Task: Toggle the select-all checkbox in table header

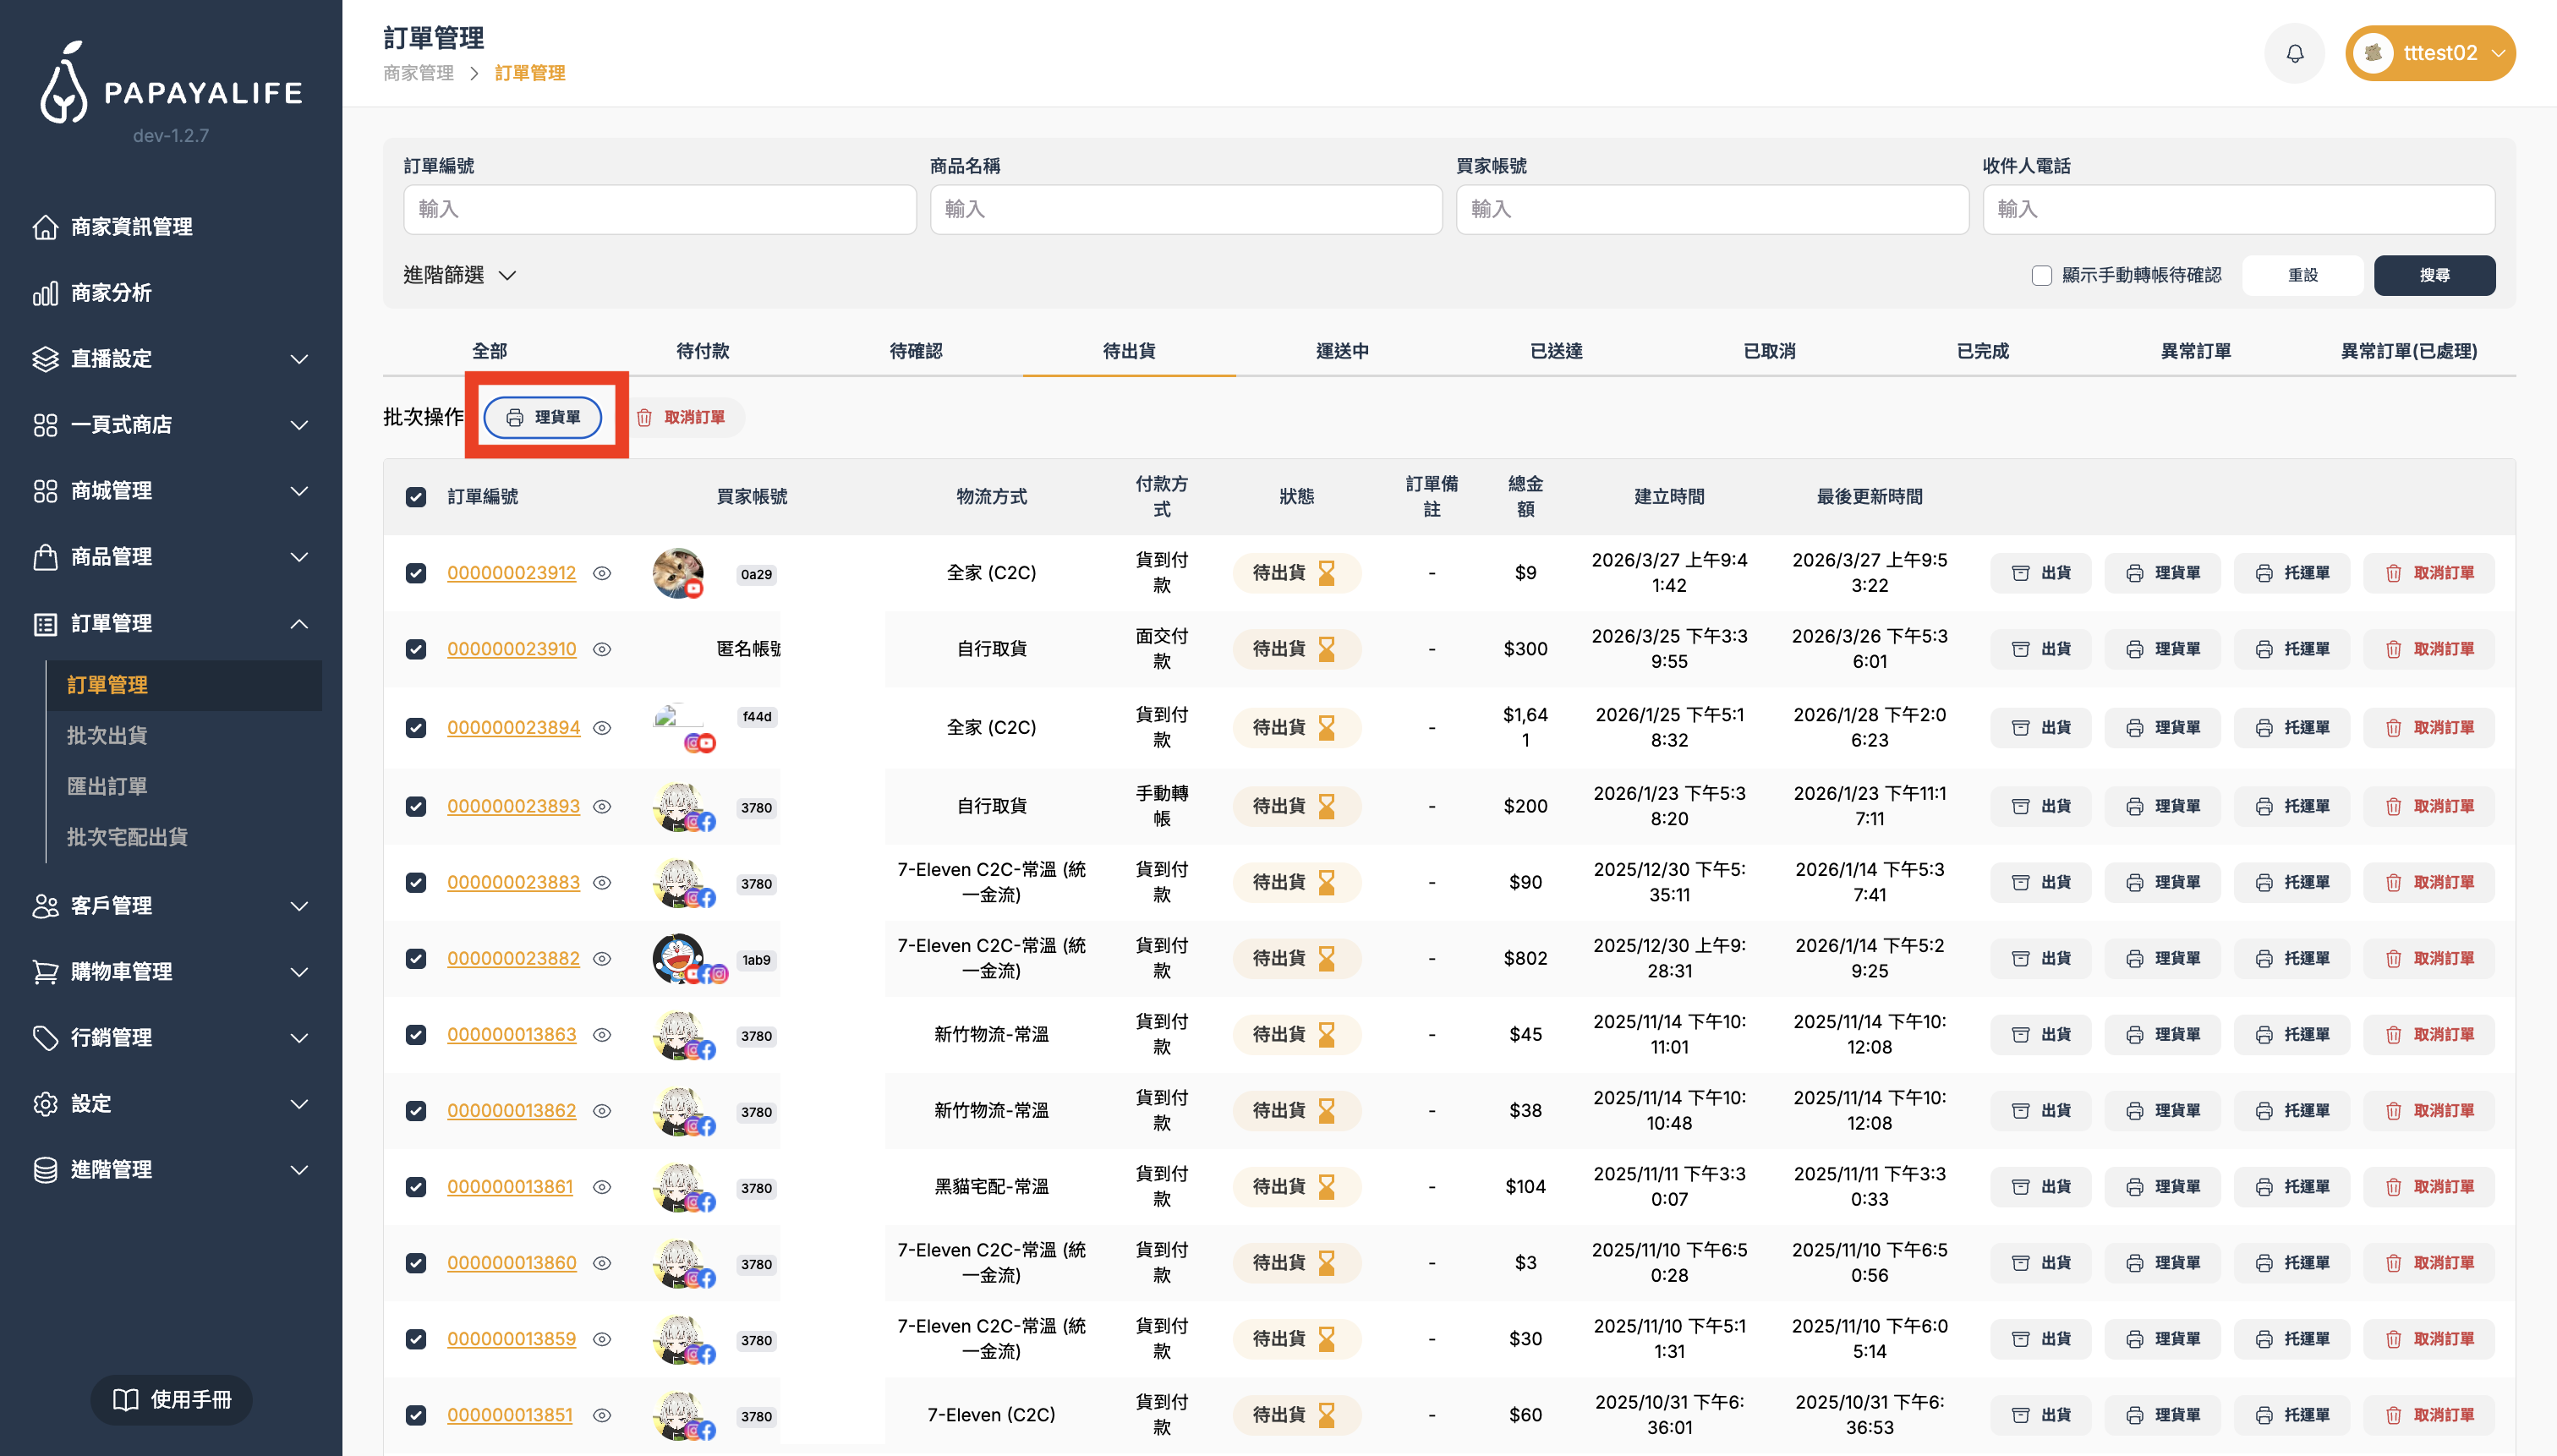Action: point(416,496)
